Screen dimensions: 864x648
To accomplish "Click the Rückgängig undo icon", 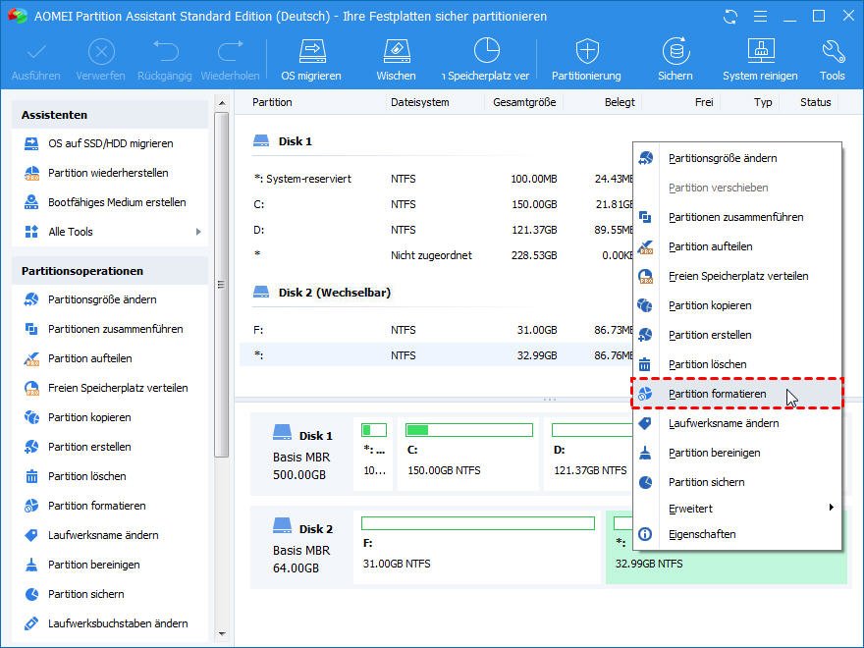I will tap(165, 51).
